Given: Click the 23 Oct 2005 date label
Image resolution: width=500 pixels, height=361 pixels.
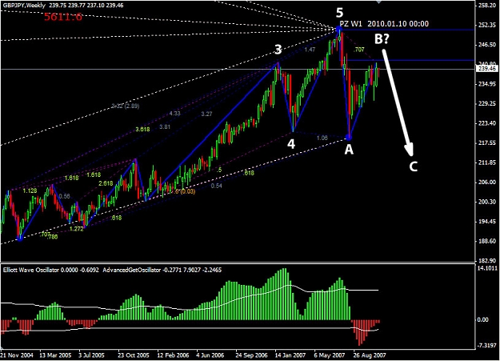Looking at the screenshot, I should (x=134, y=355).
